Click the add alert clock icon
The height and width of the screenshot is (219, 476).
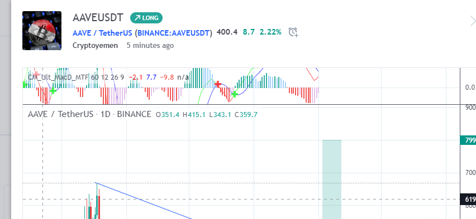[293, 32]
